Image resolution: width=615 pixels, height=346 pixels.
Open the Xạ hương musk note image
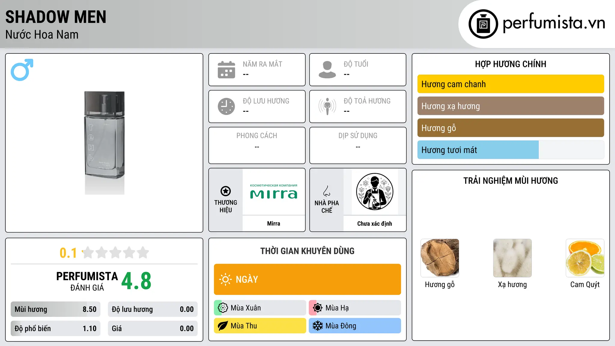coord(512,258)
